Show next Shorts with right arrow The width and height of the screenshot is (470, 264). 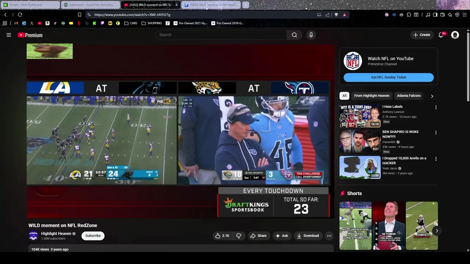tap(437, 231)
